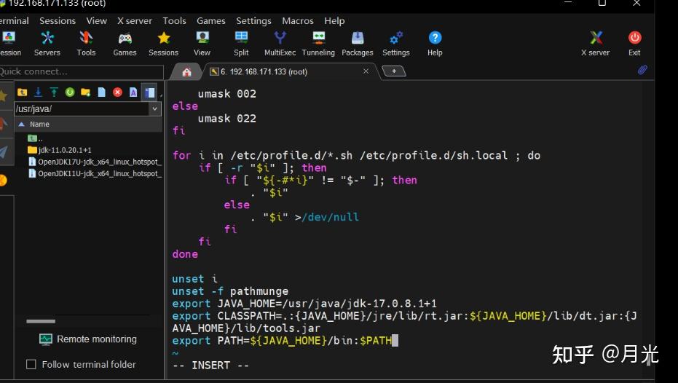Open the Packages manager

[x=357, y=44]
